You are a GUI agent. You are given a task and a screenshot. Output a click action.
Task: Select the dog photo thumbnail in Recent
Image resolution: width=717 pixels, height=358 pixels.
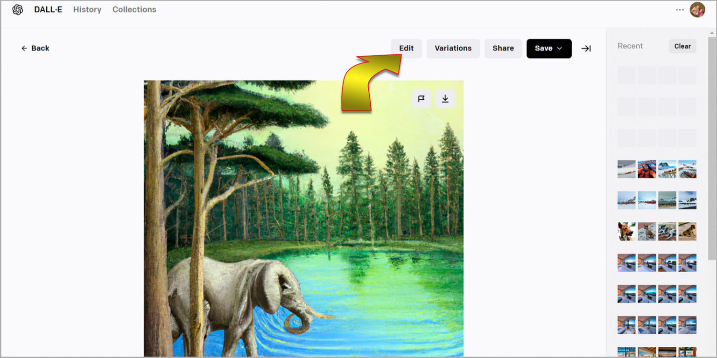click(626, 231)
